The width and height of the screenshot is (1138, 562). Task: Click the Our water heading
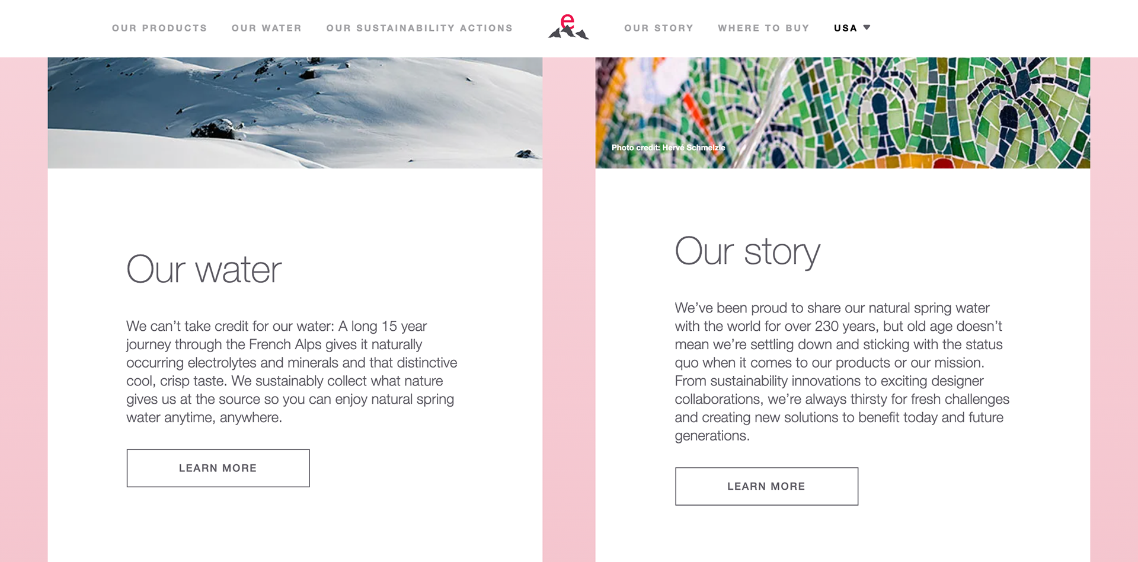pos(204,270)
